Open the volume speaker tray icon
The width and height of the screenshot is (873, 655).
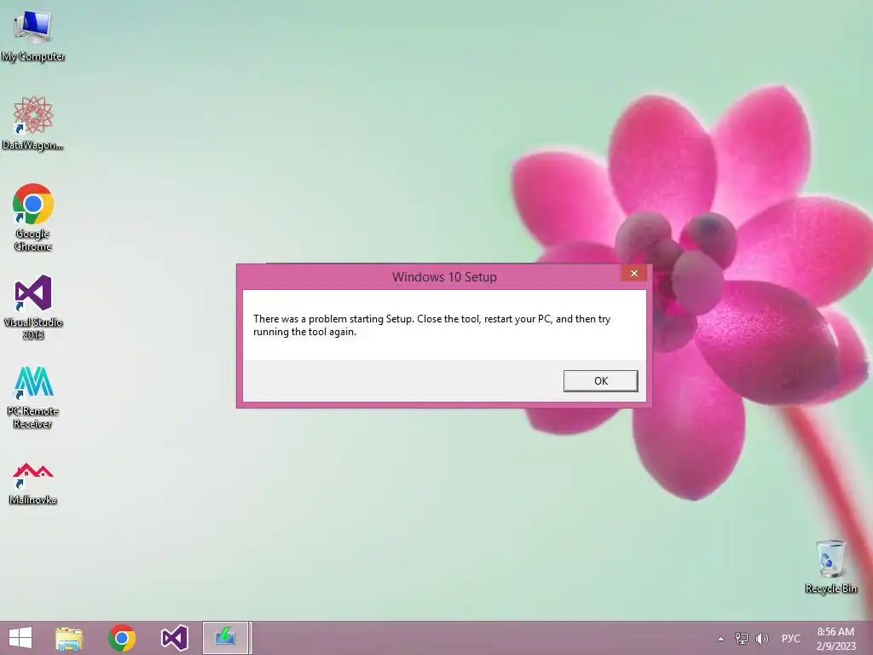[x=761, y=638]
